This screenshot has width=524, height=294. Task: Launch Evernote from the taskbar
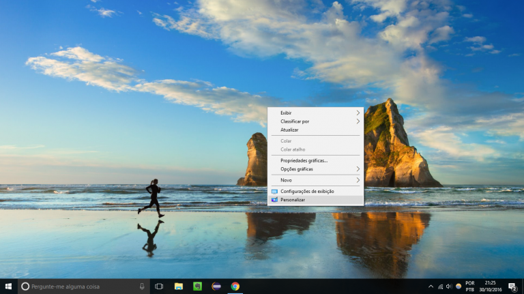point(197,286)
